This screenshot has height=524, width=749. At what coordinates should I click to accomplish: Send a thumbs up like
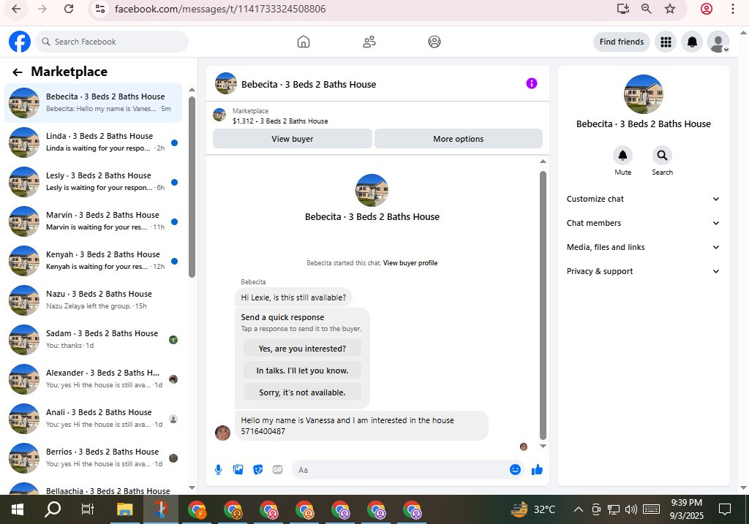pyautogui.click(x=537, y=470)
